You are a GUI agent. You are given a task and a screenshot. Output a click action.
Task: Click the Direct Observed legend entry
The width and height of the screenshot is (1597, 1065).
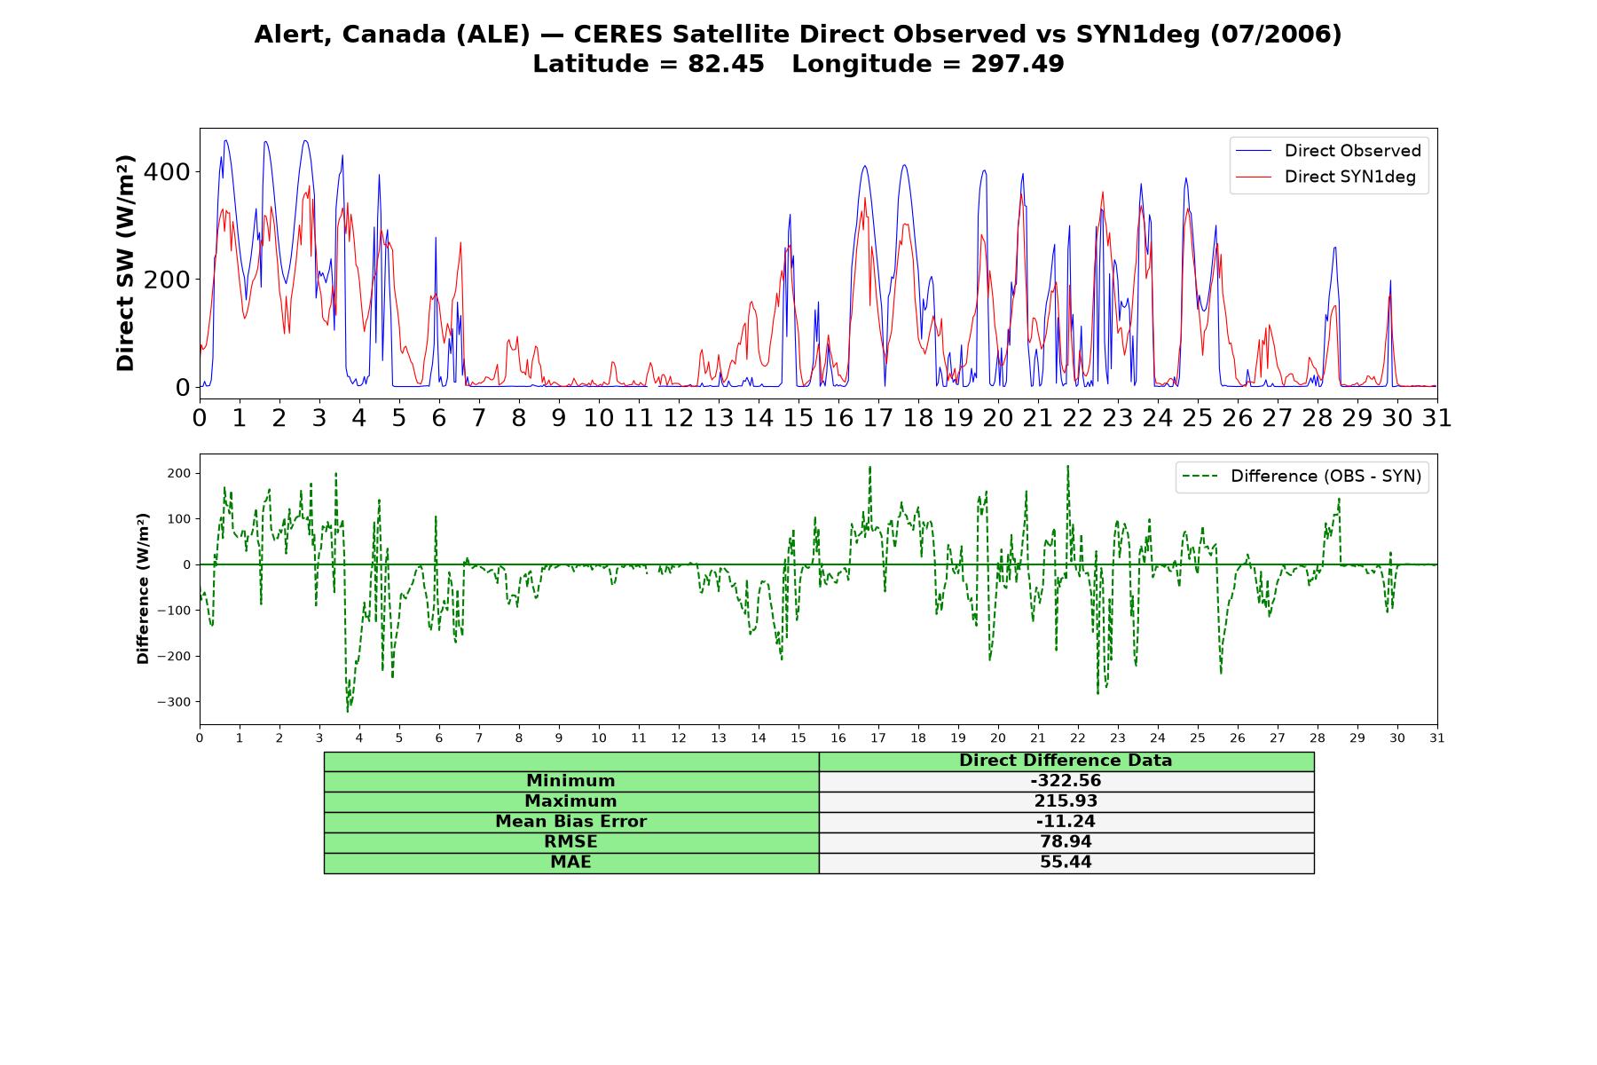[1328, 151]
